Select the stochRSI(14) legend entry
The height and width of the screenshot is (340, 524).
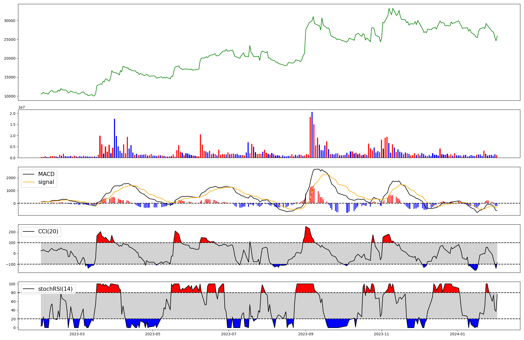[55, 289]
